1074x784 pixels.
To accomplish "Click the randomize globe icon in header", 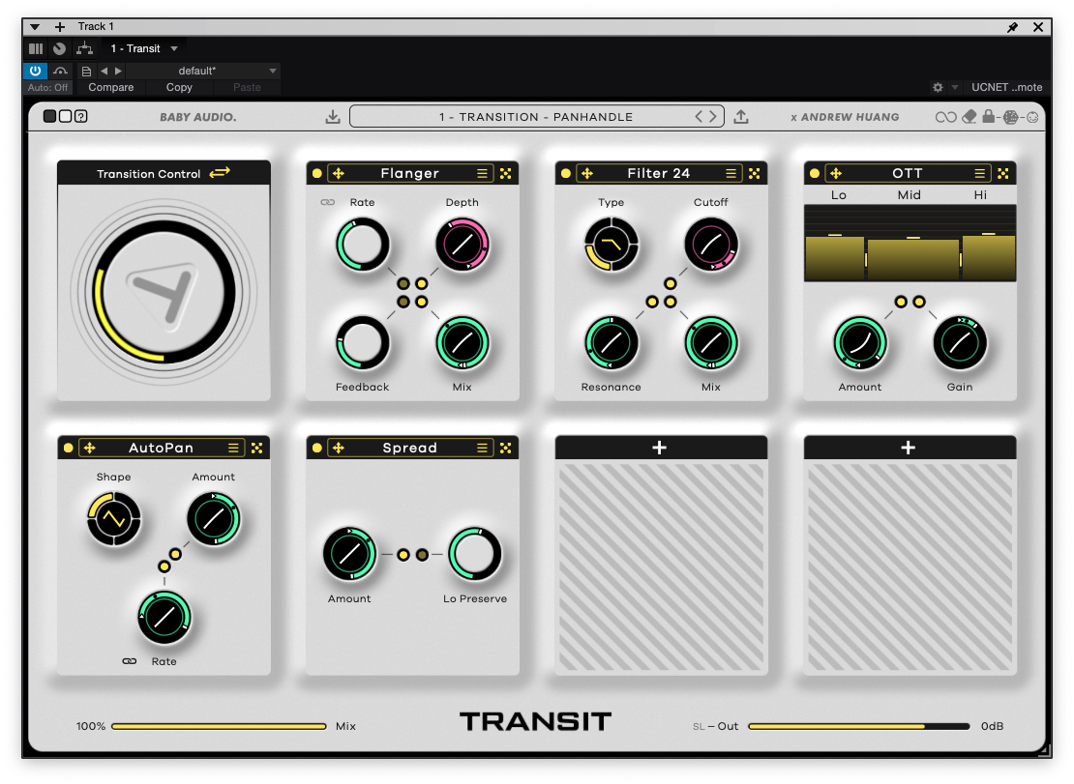I will click(1011, 117).
